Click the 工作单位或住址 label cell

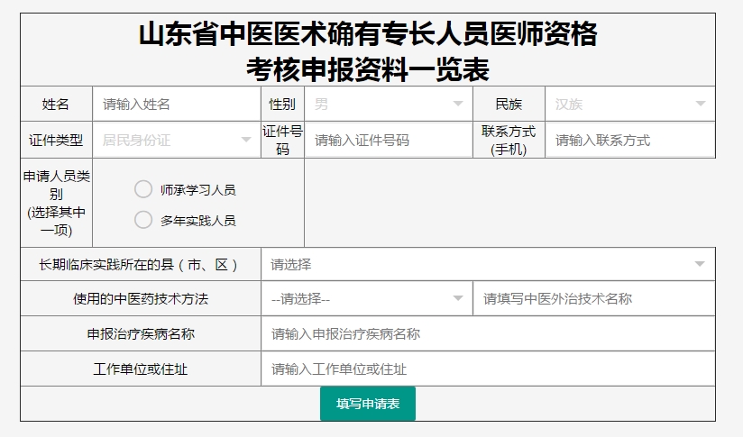click(x=141, y=369)
